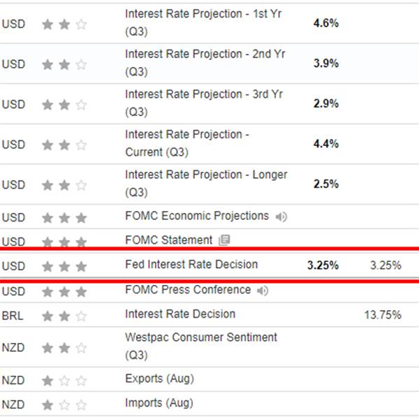Open Interest Rate Projection - Longer event
419x419 pixels.
pyautogui.click(x=206, y=183)
